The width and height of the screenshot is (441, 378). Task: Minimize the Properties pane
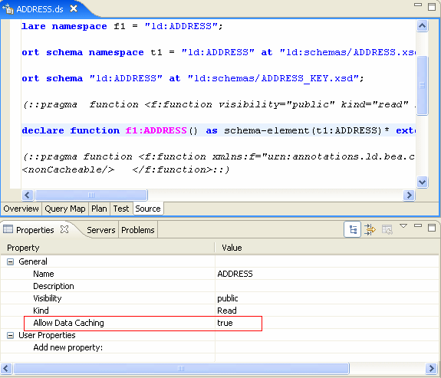pos(418,225)
